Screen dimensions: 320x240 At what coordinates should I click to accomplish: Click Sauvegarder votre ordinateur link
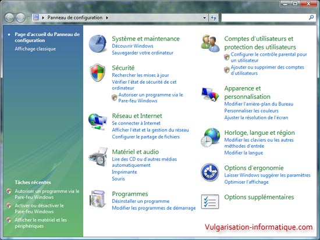point(143,53)
